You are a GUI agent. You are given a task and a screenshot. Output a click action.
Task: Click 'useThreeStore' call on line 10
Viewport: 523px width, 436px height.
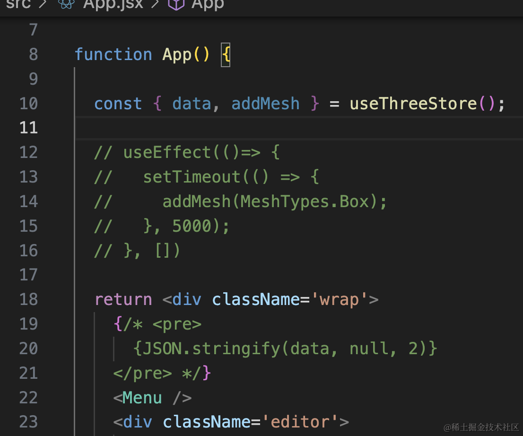pos(413,104)
